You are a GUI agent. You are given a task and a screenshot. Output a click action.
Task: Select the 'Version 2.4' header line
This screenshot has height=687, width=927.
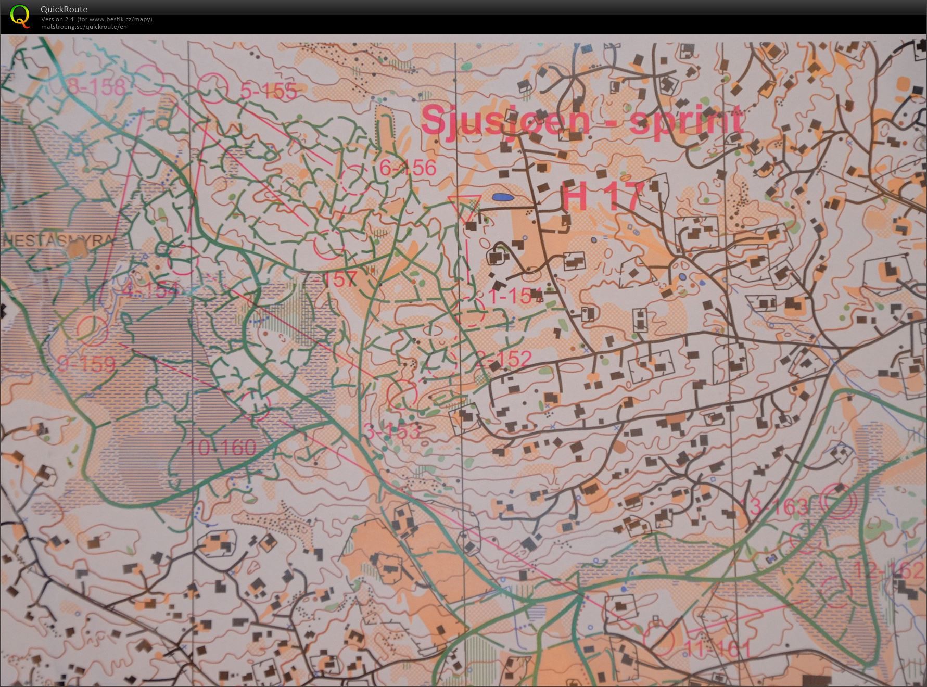(x=97, y=19)
